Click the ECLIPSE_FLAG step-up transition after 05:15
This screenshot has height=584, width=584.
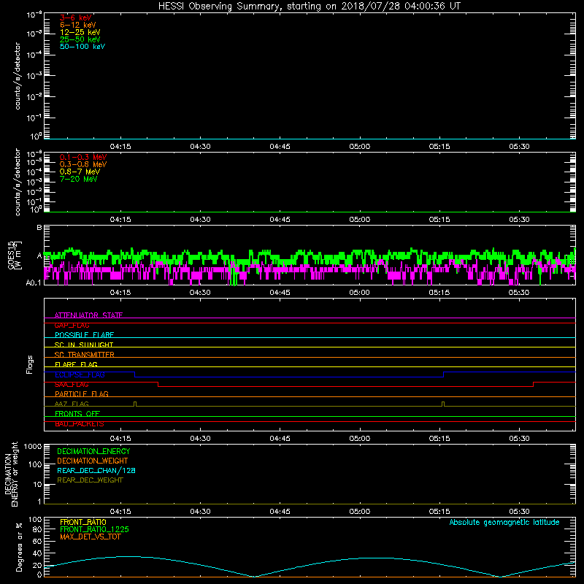click(444, 374)
